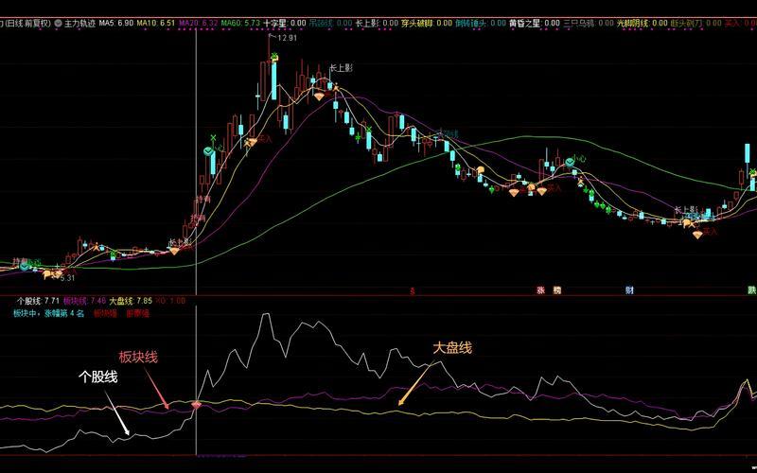Click the 板块线 magenta legend value
Viewport: 757px width, 473px height.
pyautogui.click(x=83, y=301)
